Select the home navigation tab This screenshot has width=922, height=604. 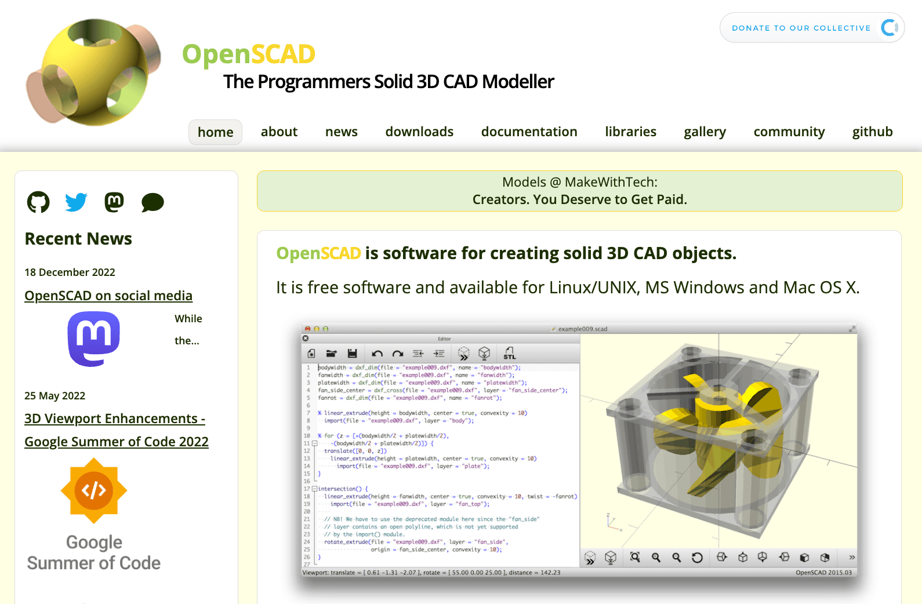point(215,132)
